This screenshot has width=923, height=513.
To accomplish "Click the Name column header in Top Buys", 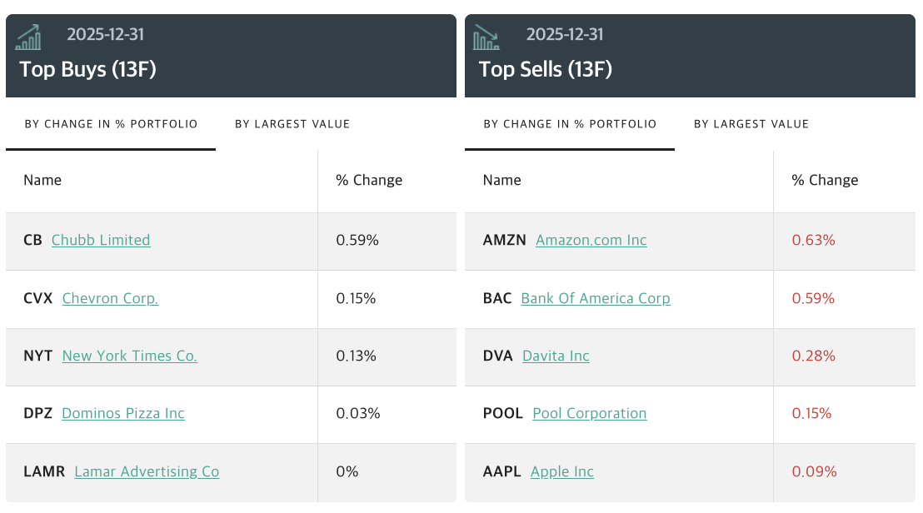I will 42,180.
